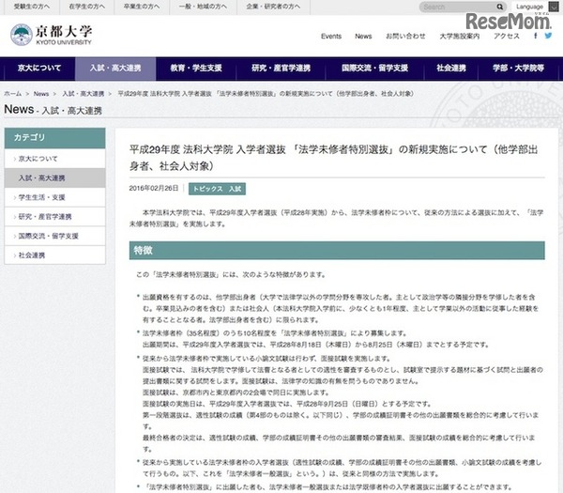Open the 在学生の方へ top tab
Viewport: 563px width, 493px height.
(x=86, y=7)
